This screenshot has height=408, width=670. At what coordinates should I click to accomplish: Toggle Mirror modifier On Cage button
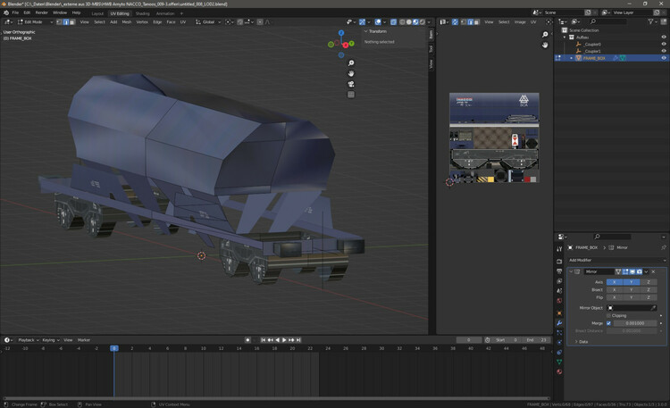click(x=618, y=271)
